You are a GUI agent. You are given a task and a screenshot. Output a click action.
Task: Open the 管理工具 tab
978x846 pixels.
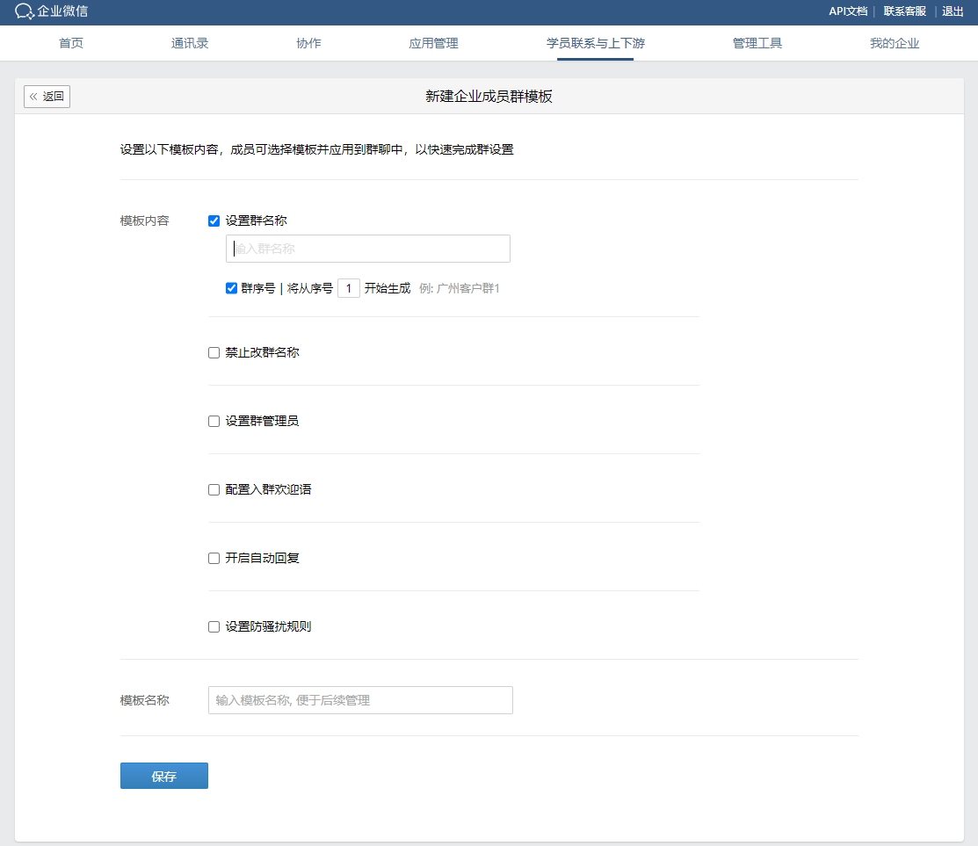(x=757, y=43)
